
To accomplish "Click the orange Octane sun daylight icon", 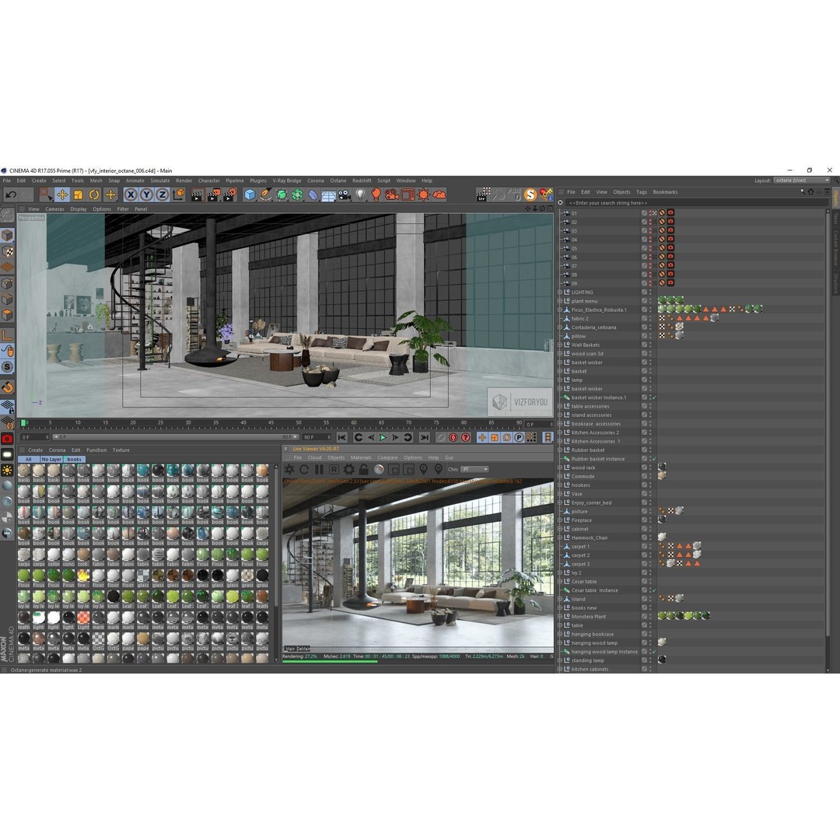I will (423, 195).
